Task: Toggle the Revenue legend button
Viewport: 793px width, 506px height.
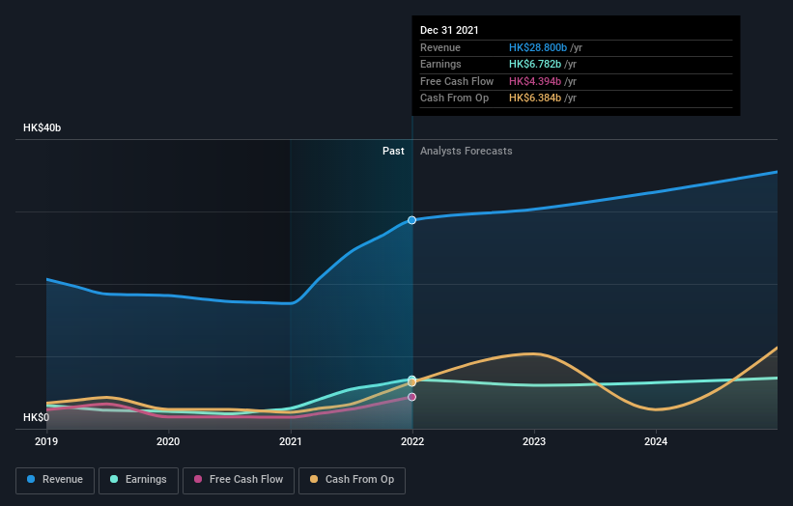Action: pos(55,480)
